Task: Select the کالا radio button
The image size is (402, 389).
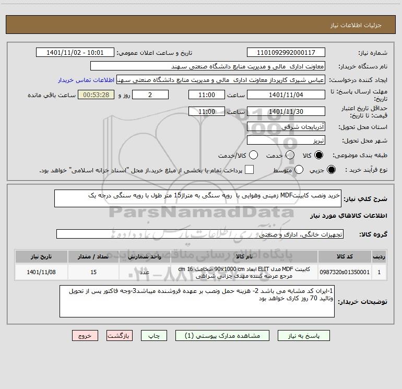Action: point(318,155)
